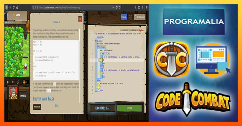Image resolution: width=242 pixels, height=126 pixels.
Task: Click the THARIN hero name label
Action: [x=23, y=96]
